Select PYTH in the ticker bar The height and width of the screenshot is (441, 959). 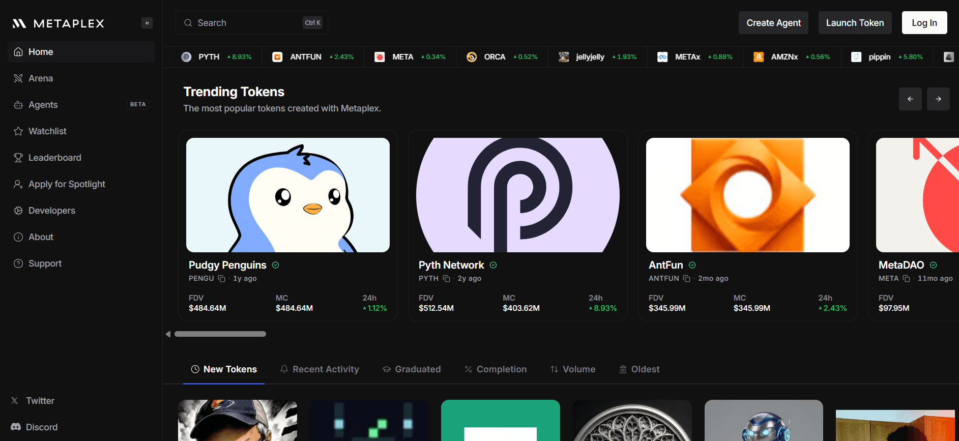(x=216, y=57)
